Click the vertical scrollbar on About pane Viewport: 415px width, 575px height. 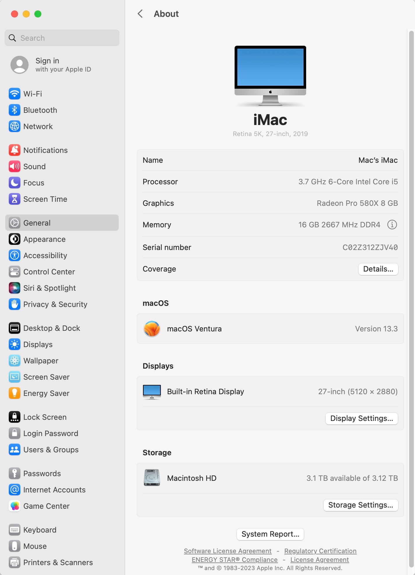pos(411,299)
